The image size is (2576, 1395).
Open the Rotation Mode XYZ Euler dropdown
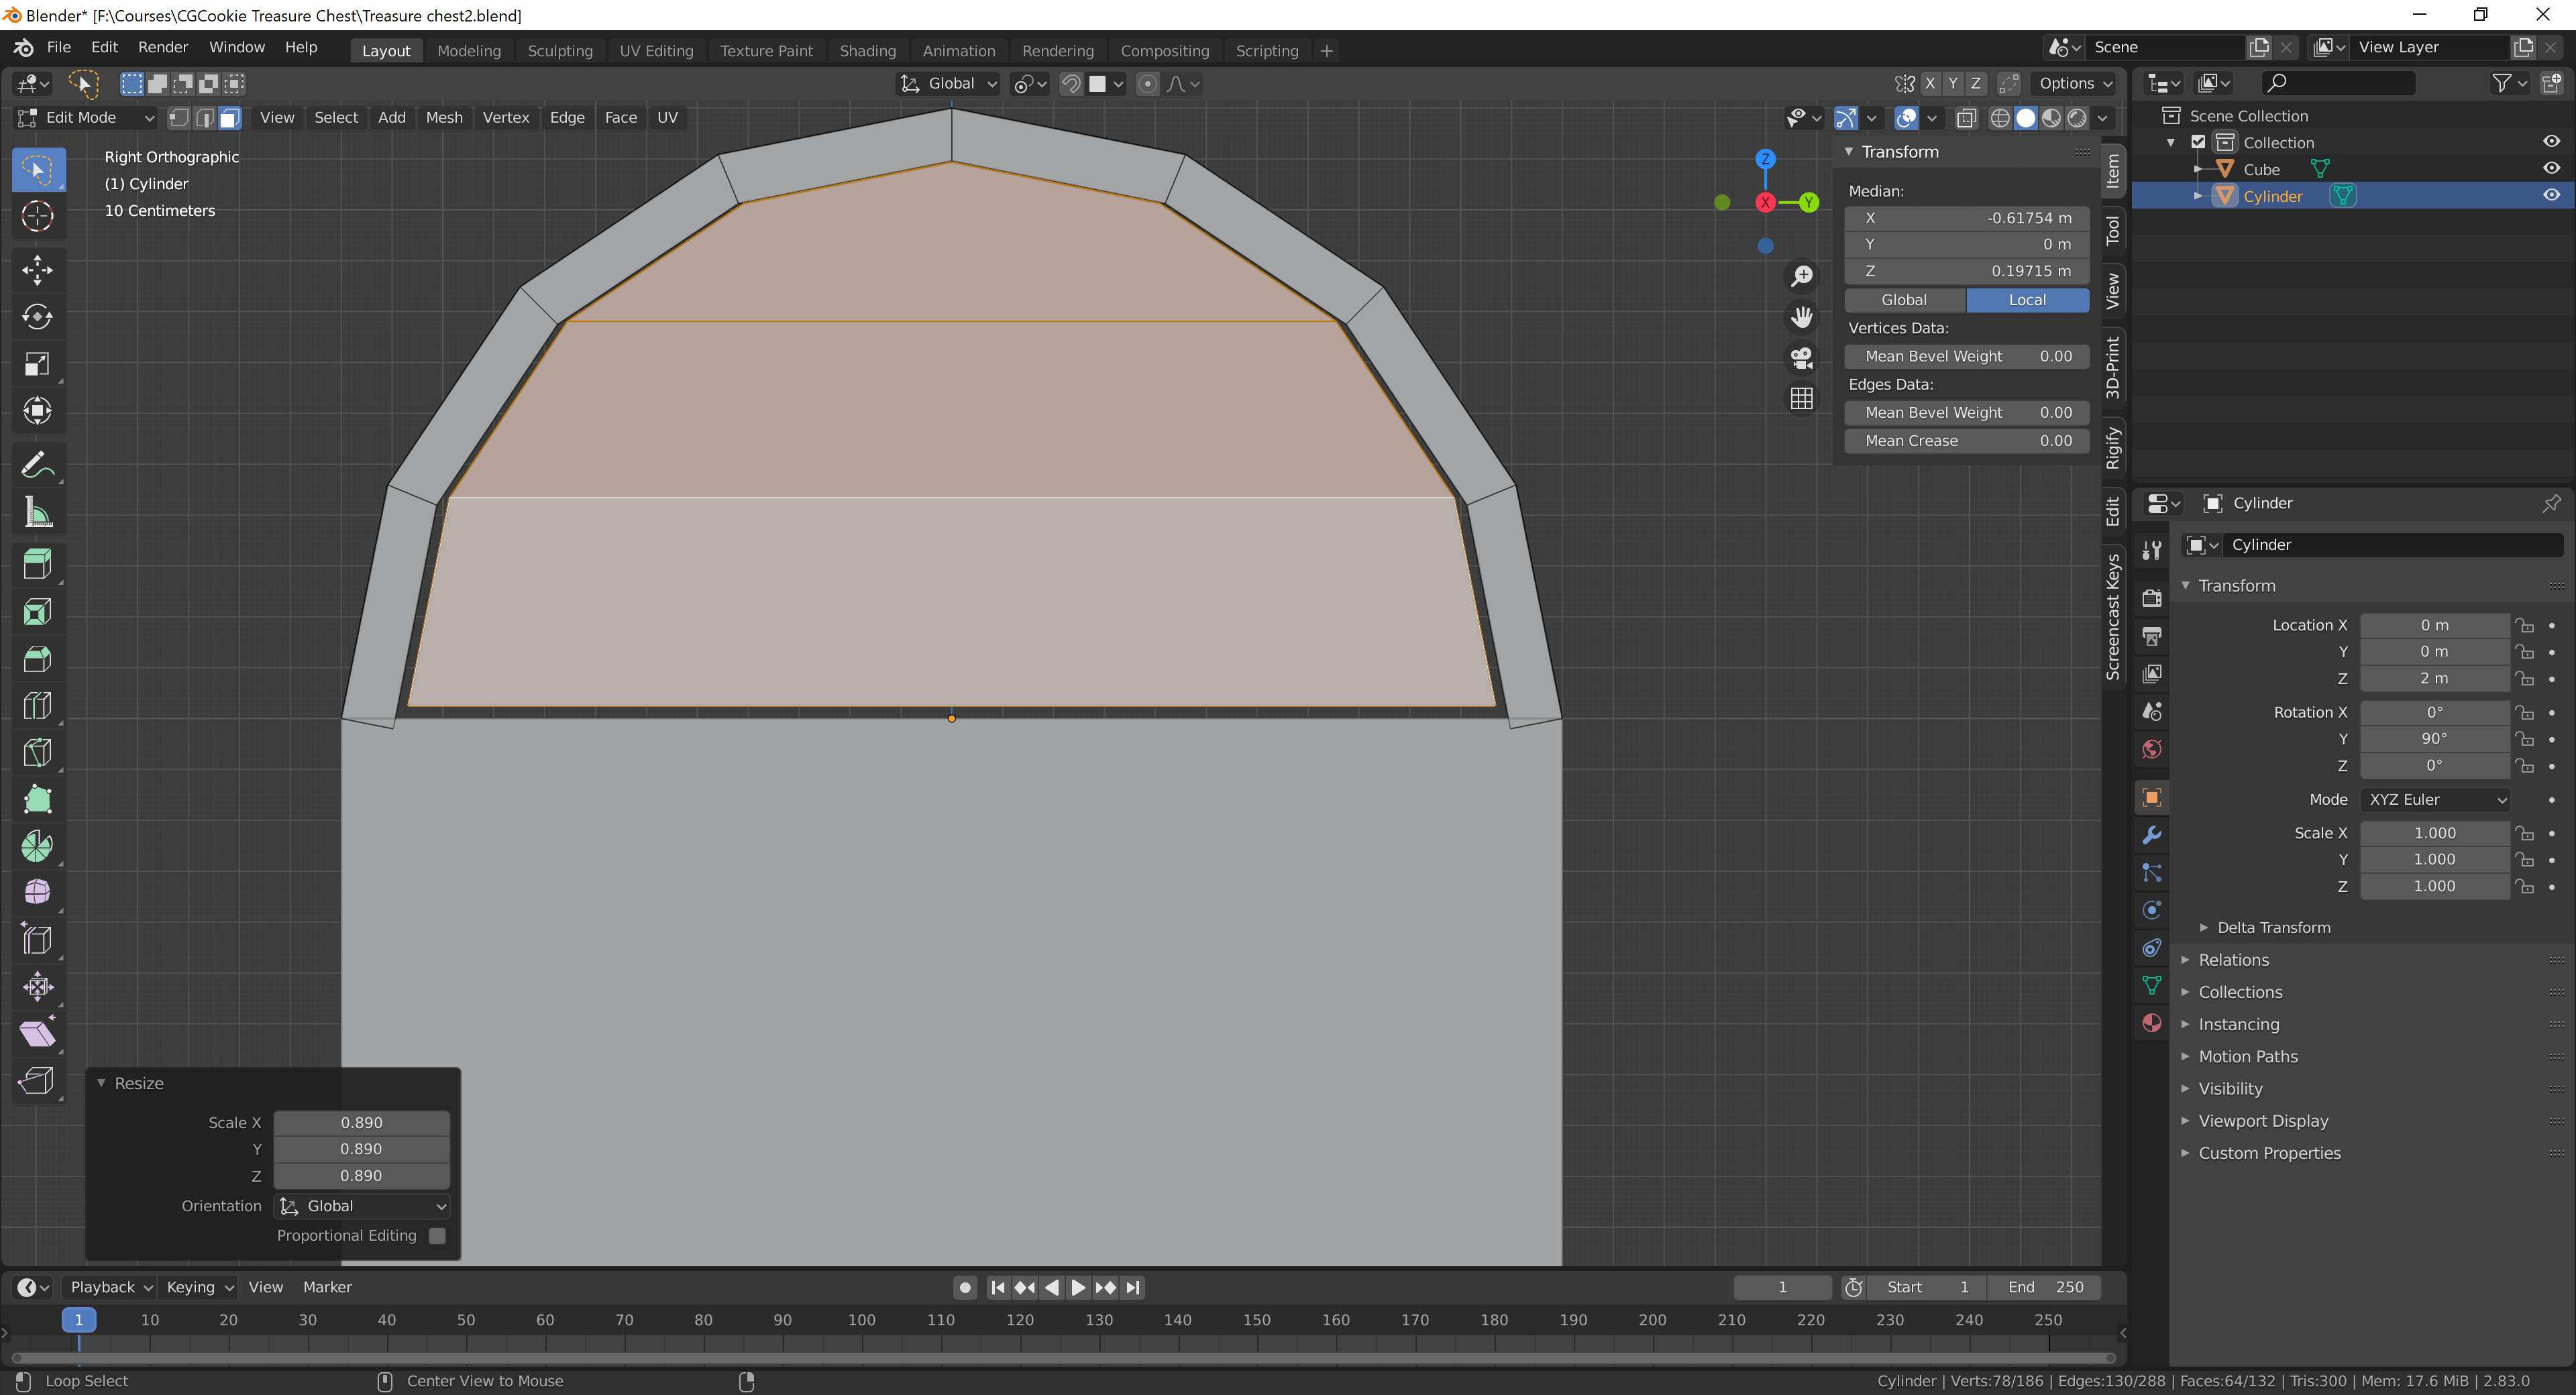pos(2434,800)
